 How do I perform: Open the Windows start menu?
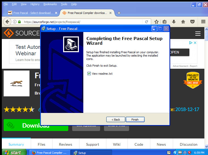[x=14, y=152]
